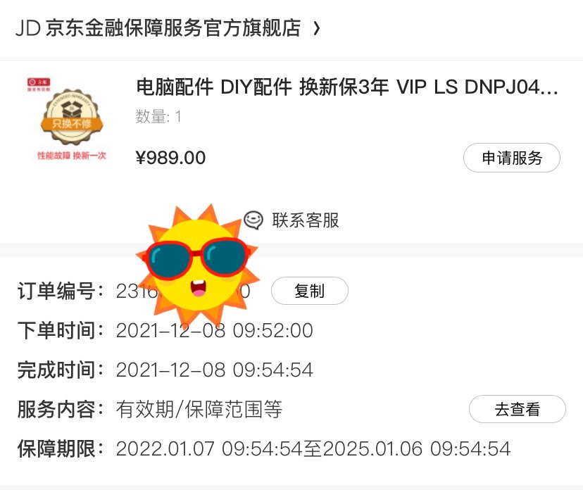583x490 pixels.
Task: Copy order number with 复制 button
Action: pyautogui.click(x=310, y=291)
